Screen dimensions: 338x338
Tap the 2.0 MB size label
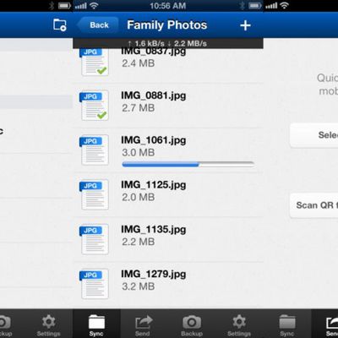[139, 197]
